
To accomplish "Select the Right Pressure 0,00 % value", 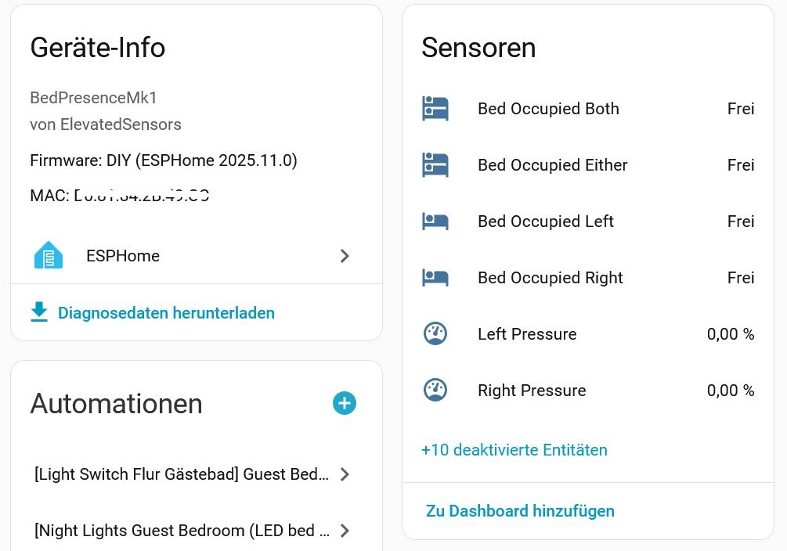I will [x=731, y=391].
